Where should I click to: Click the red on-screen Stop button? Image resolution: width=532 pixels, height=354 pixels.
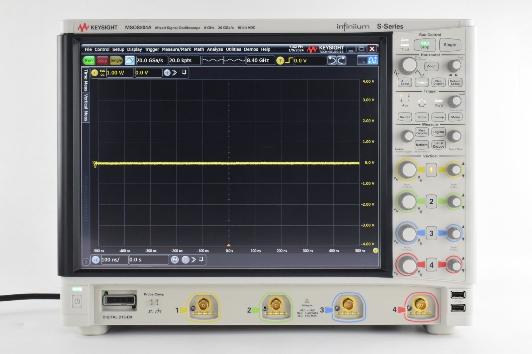point(102,60)
